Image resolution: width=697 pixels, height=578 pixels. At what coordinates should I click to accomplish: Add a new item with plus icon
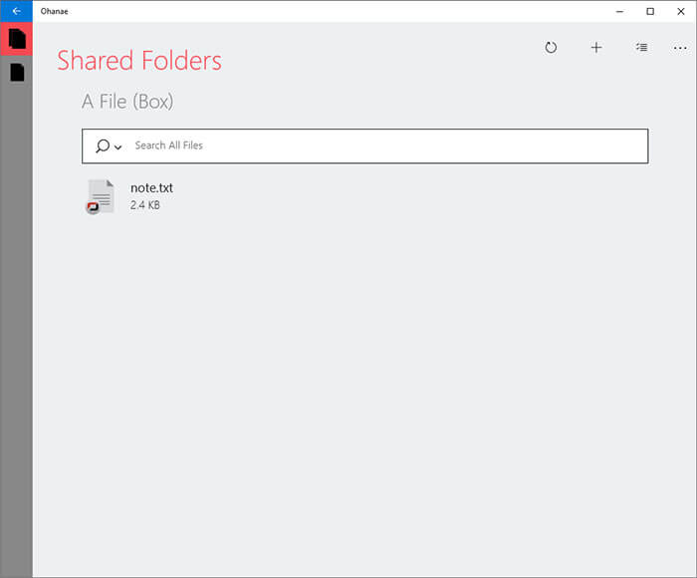click(x=596, y=47)
